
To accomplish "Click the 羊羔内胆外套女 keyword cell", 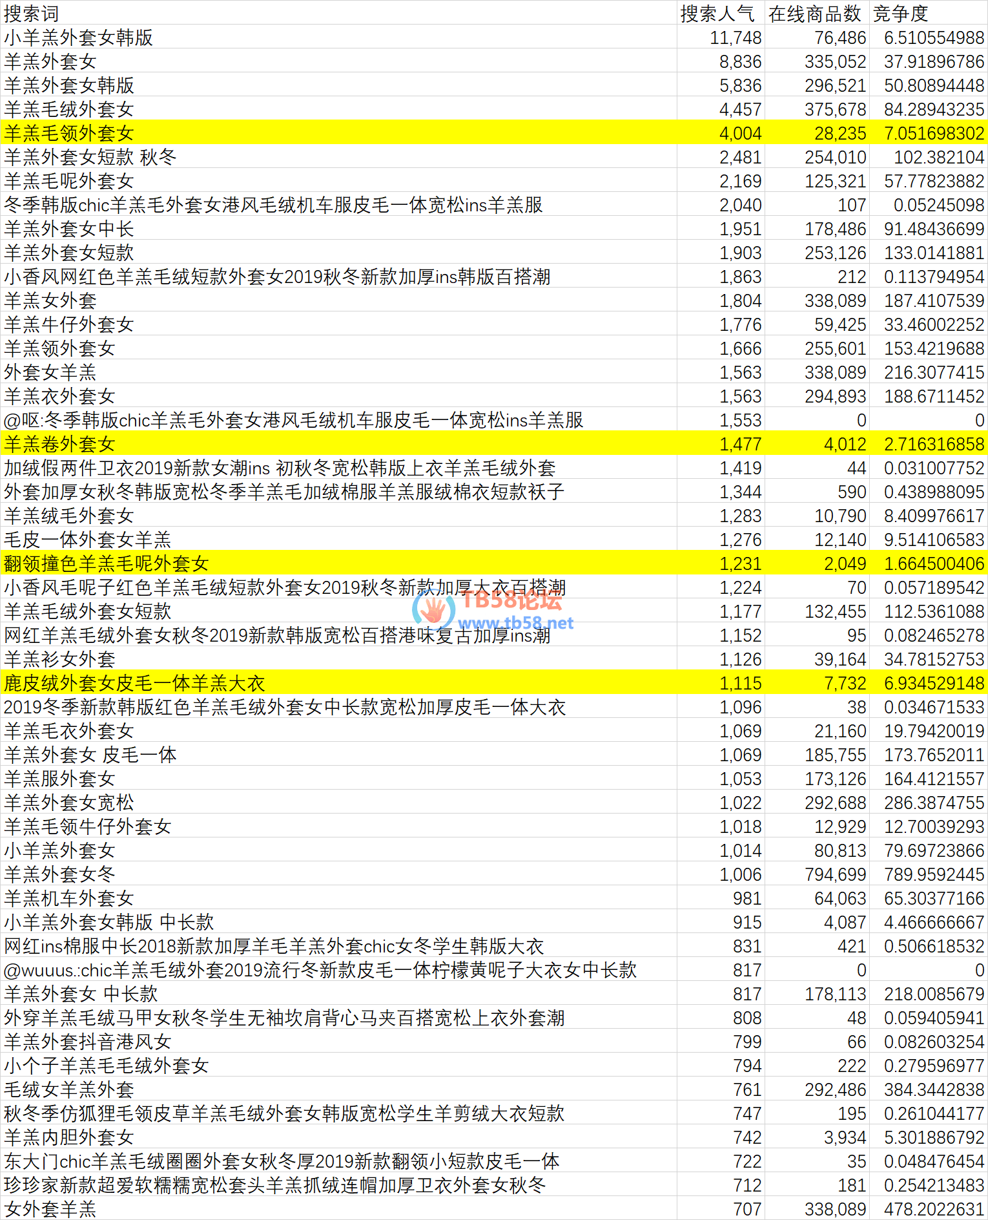I will click(69, 1137).
